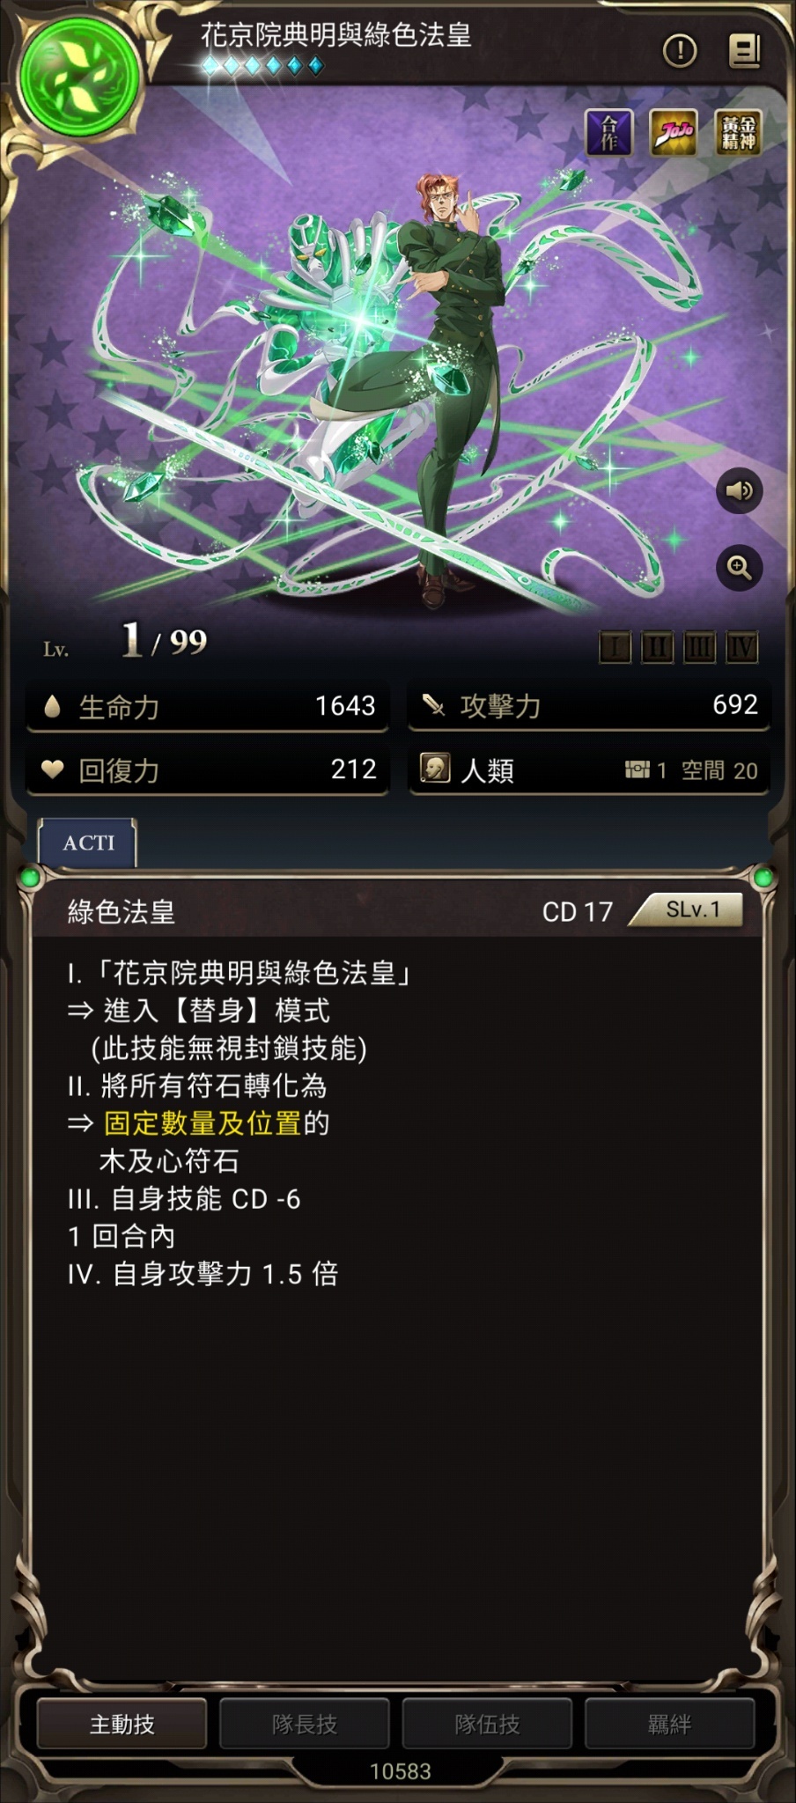Open the book catalog icon

(x=744, y=51)
